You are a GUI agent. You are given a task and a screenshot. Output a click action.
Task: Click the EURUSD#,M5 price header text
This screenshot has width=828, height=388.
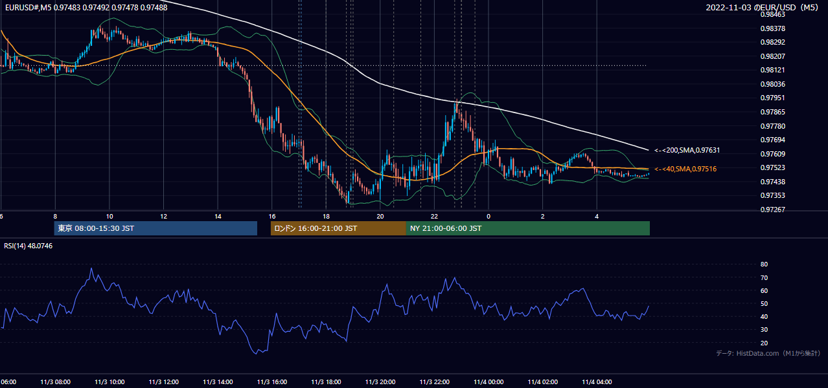click(x=85, y=7)
